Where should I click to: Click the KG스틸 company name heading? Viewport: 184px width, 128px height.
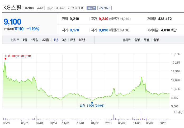click(12, 8)
